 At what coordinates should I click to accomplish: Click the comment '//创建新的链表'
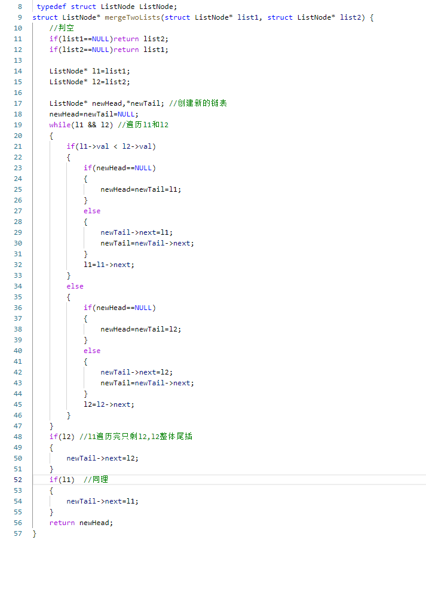(x=198, y=103)
